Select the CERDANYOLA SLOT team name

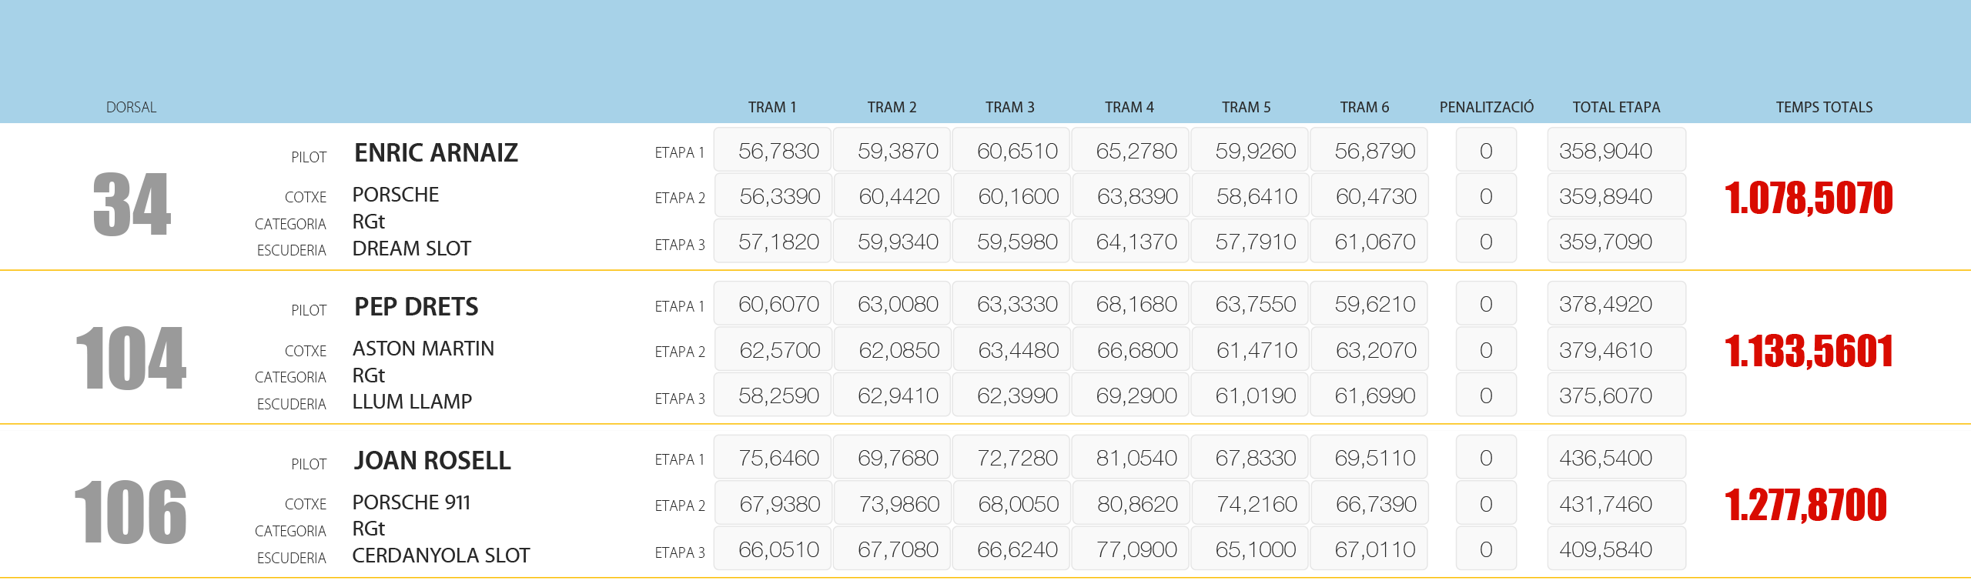point(440,556)
